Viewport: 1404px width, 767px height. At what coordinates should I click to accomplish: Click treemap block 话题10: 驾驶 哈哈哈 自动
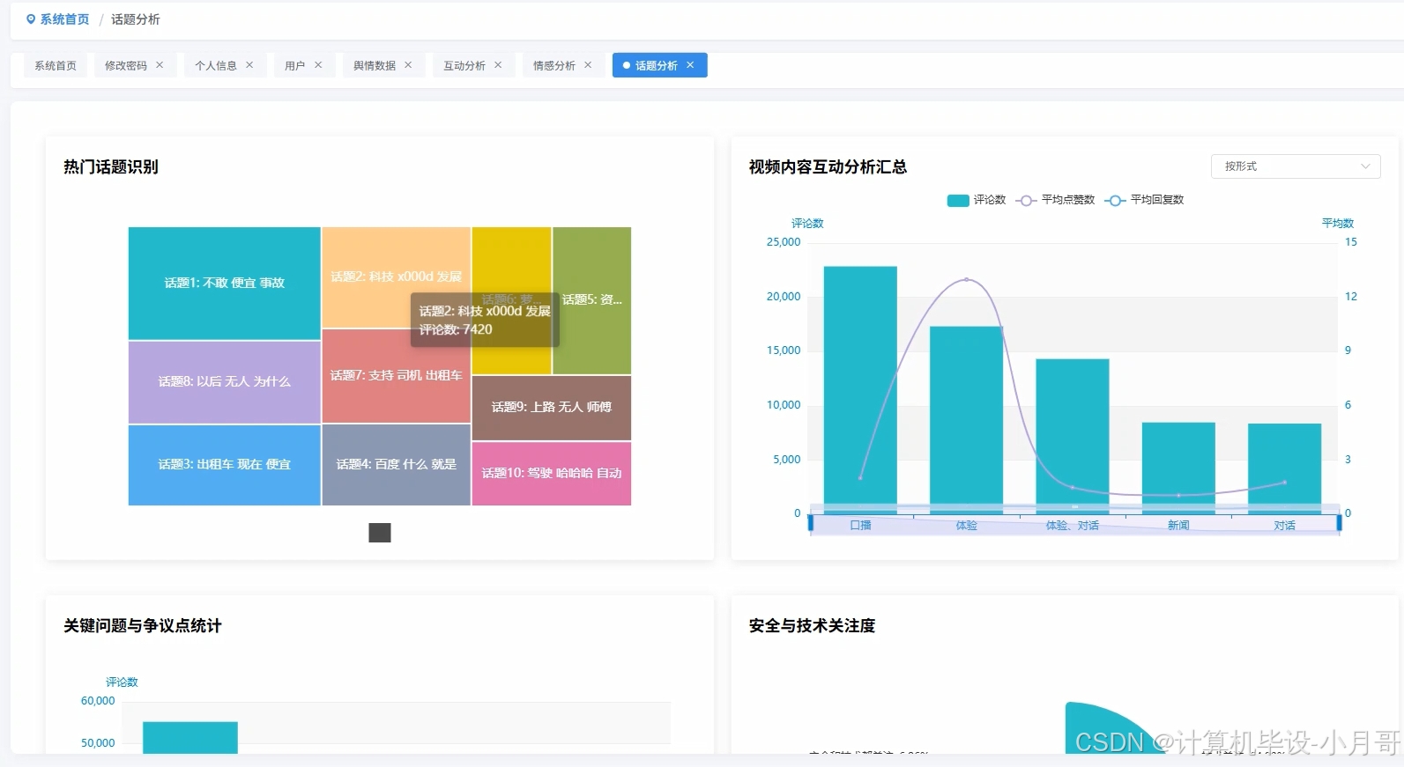pos(552,474)
